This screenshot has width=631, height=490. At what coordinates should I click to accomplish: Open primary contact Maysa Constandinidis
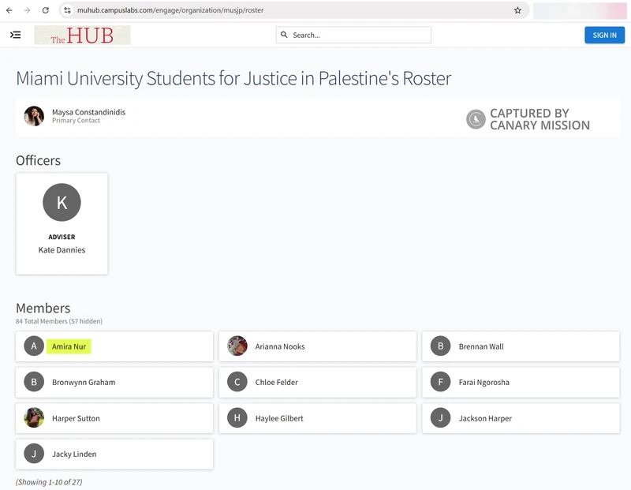click(x=88, y=112)
